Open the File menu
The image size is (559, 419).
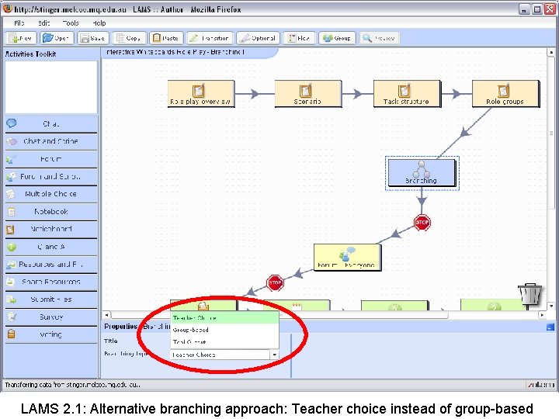pos(19,23)
